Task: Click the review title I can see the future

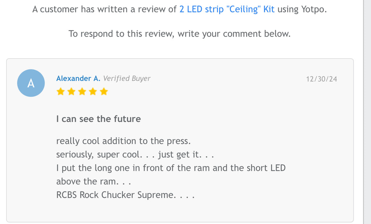Action: (x=98, y=119)
